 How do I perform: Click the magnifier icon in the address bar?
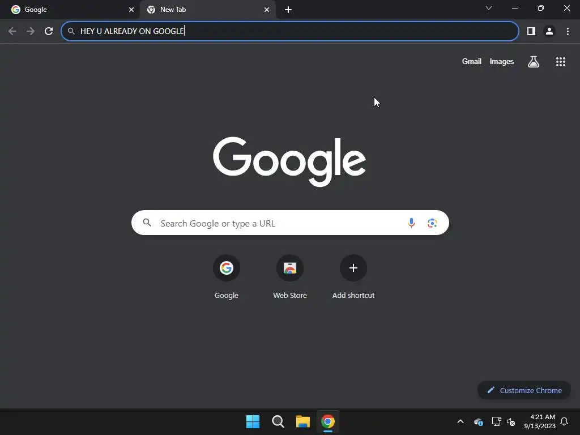tap(71, 31)
